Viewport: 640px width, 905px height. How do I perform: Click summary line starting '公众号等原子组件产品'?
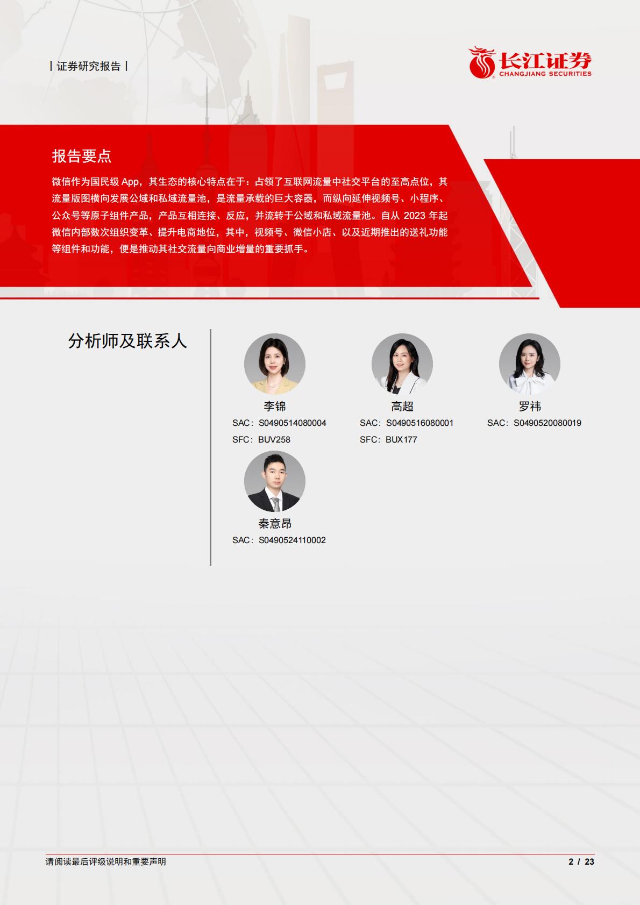pos(250,216)
